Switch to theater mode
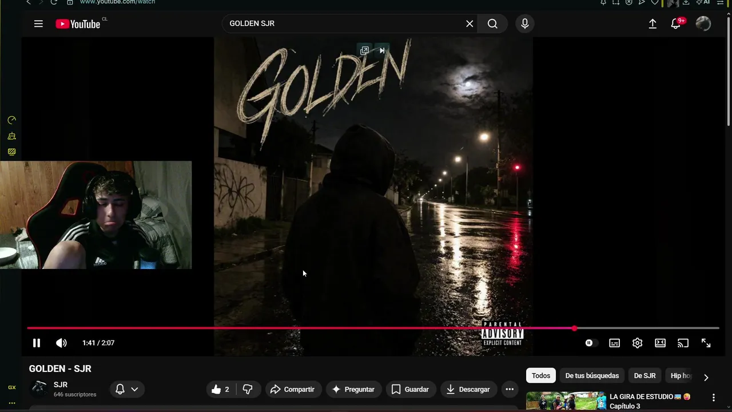Screen dimensions: 732x412 [660, 343]
